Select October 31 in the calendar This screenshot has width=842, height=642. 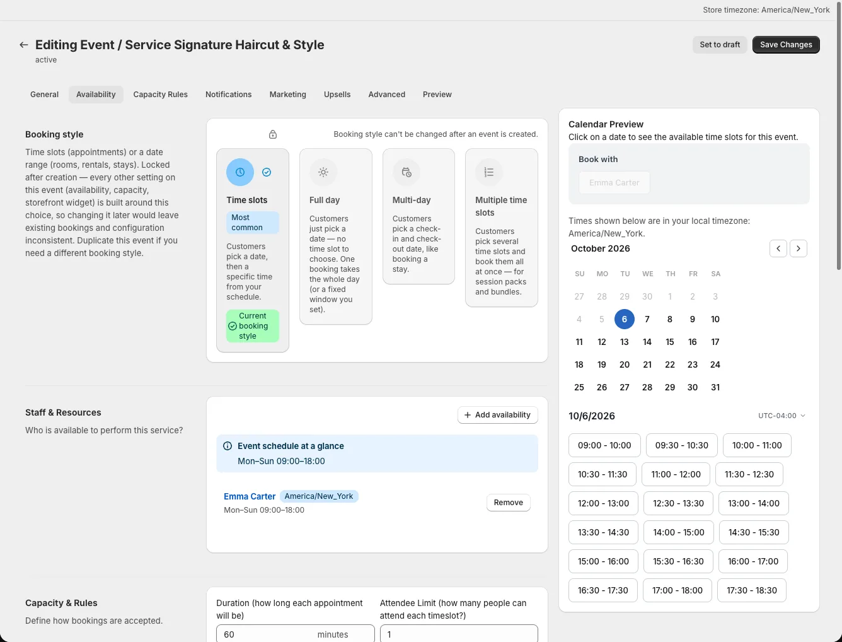[x=715, y=387]
